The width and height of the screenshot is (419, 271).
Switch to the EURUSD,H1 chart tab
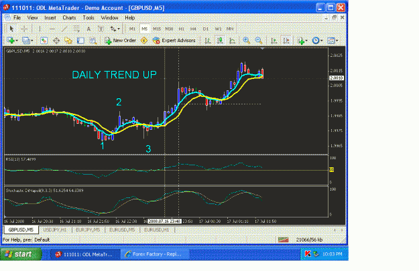click(156, 230)
